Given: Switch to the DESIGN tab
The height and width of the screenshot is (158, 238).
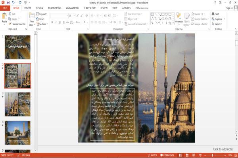Looking at the screenshot, I should [x=39, y=8].
